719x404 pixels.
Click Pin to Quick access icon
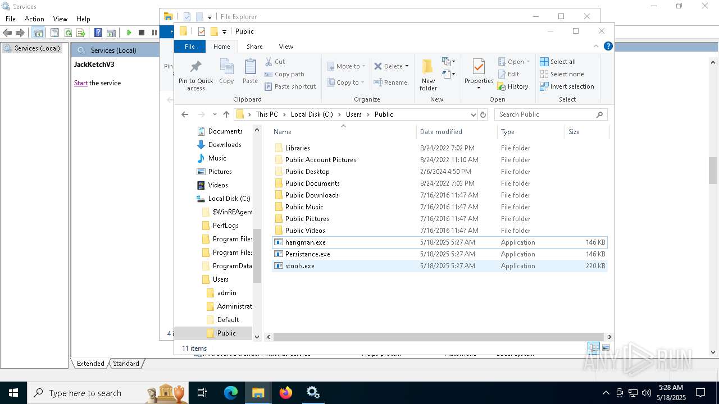coord(195,67)
